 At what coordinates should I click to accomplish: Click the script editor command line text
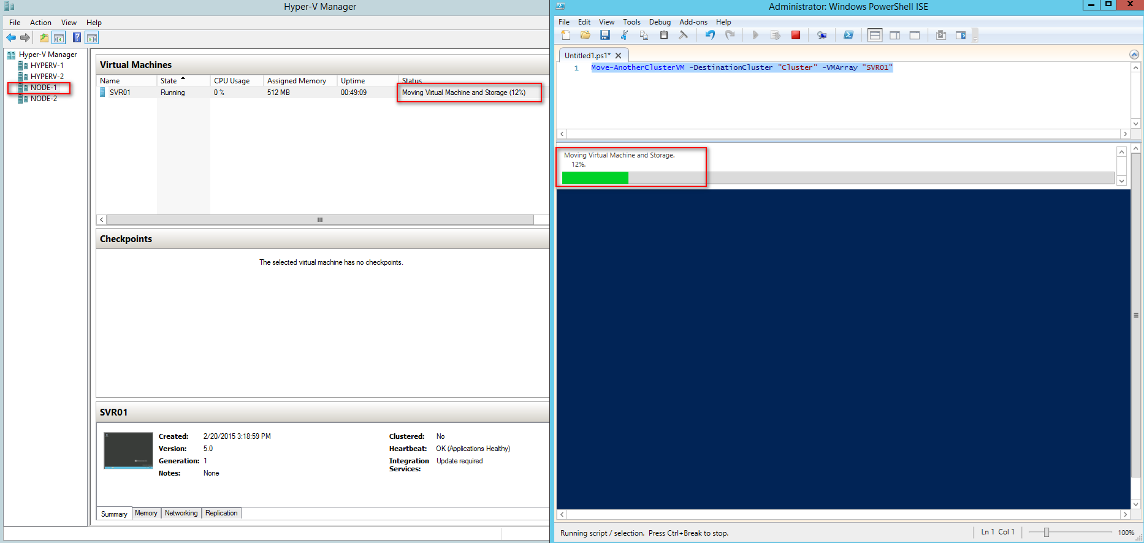coord(742,67)
